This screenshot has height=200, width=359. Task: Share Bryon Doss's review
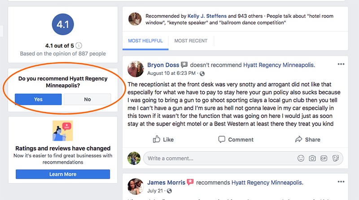[x=308, y=139]
